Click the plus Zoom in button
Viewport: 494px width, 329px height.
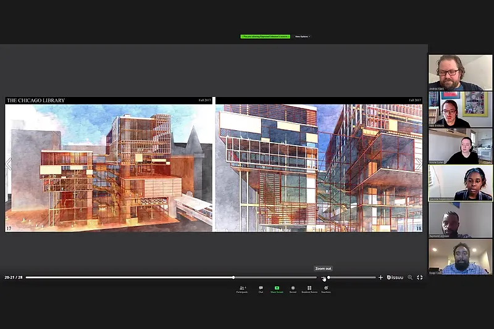(x=380, y=277)
